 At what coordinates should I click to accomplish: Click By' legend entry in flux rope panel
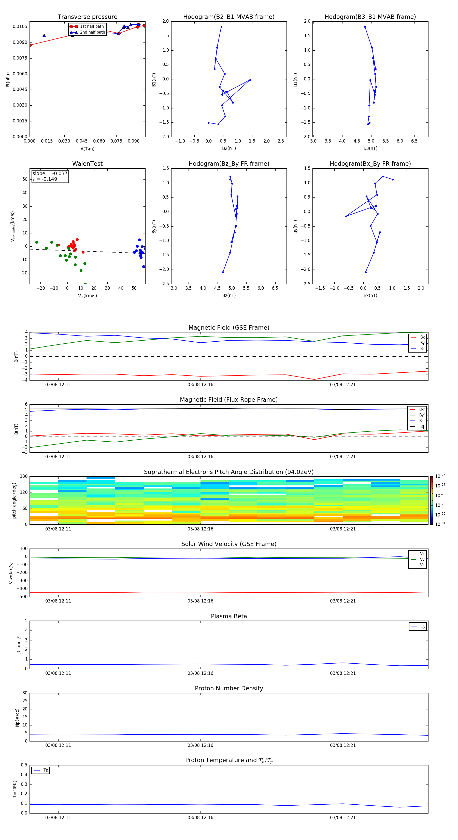417,415
